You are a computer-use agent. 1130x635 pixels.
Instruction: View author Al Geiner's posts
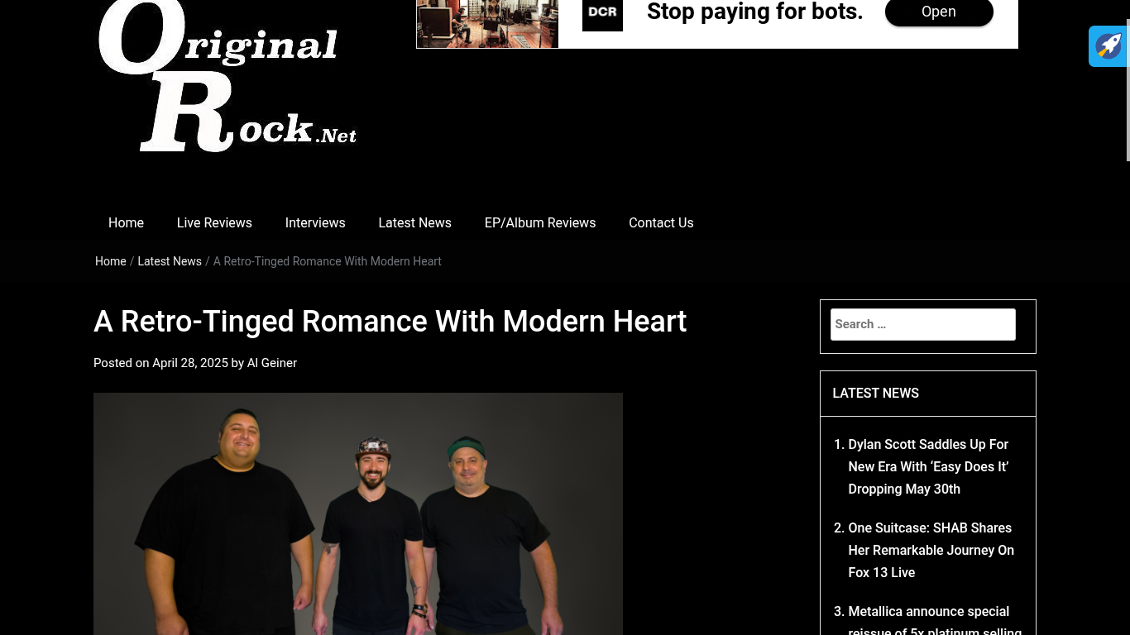click(x=272, y=363)
